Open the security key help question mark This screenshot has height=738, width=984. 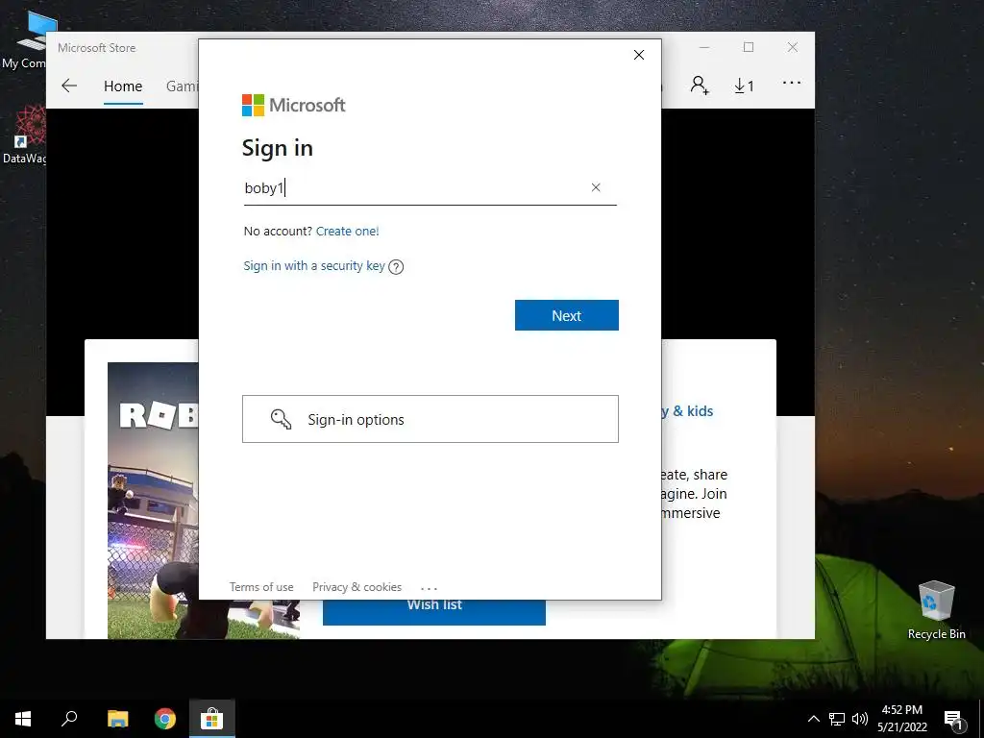(396, 267)
